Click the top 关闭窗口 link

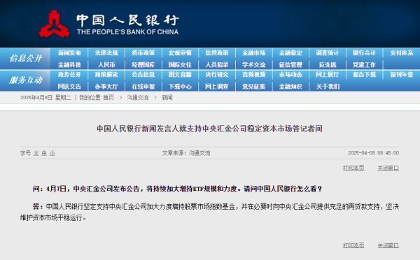(388, 168)
